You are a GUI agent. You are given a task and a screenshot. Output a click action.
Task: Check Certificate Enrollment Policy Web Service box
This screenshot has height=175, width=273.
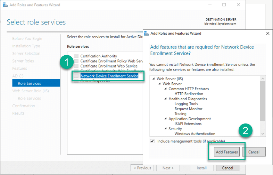click(x=76, y=61)
